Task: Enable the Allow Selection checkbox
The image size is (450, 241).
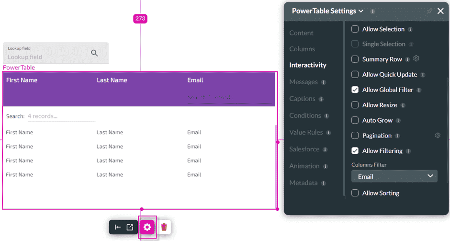Action: pos(355,29)
